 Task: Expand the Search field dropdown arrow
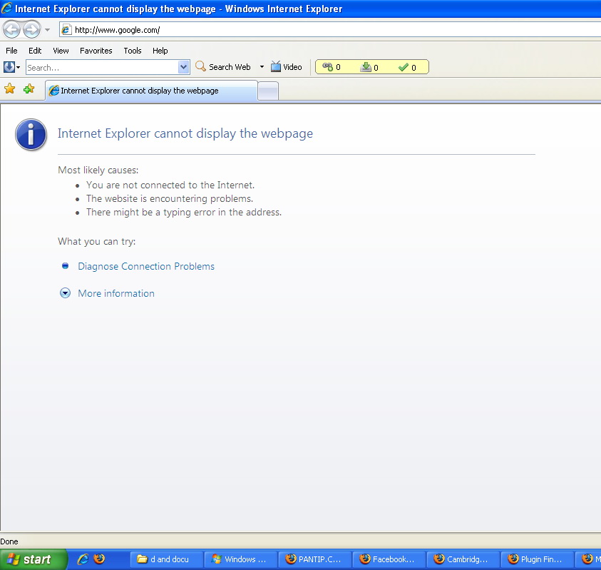coord(184,68)
